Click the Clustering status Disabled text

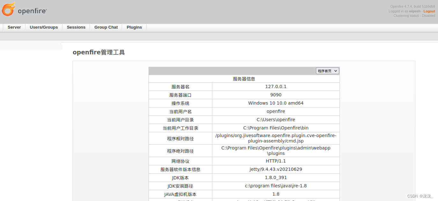pyautogui.click(x=414, y=16)
